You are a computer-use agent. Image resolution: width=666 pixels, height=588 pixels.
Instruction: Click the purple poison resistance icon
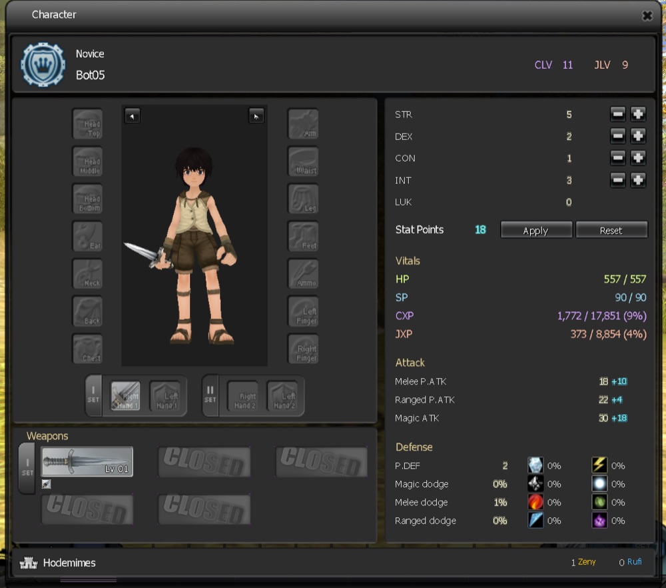[599, 521]
